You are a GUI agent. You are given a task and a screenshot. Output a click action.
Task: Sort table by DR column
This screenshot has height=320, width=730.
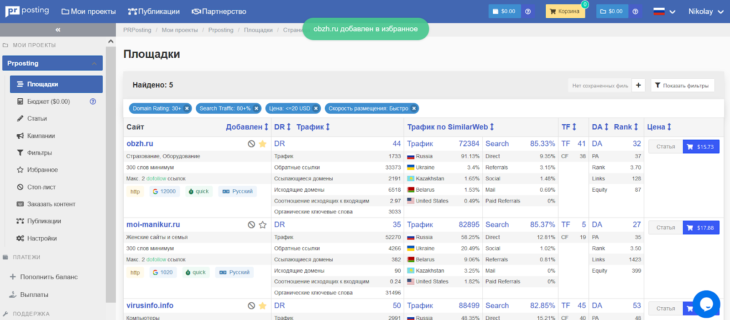click(x=282, y=127)
